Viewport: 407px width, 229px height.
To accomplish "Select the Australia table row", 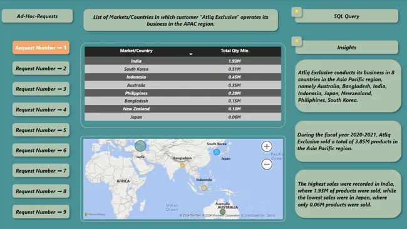I will pos(183,85).
